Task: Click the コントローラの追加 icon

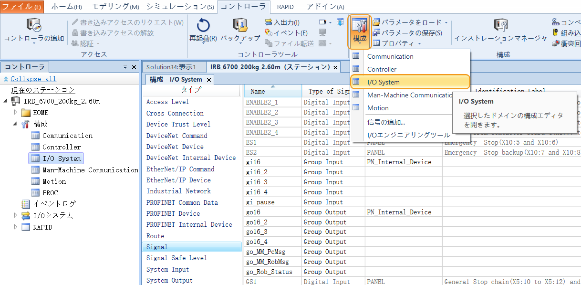Action: [34, 26]
